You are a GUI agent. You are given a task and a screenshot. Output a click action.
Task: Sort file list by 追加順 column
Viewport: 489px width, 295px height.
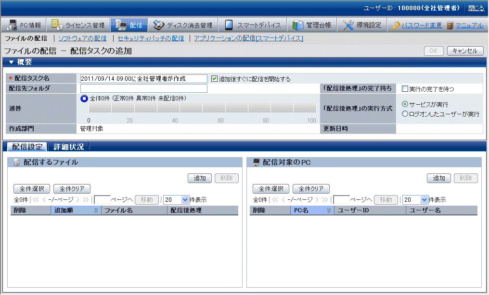pyautogui.click(x=76, y=210)
